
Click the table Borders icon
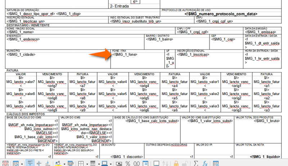pyautogui.click(x=81, y=163)
